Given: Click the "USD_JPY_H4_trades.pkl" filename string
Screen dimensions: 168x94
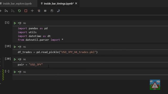Looking at the screenshot, I should click(x=78, y=52).
